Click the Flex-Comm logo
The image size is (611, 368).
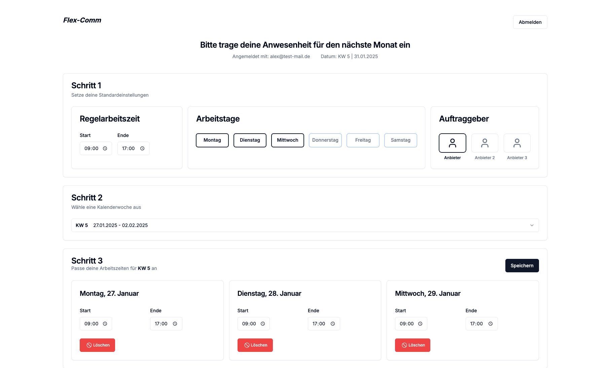[x=82, y=20]
